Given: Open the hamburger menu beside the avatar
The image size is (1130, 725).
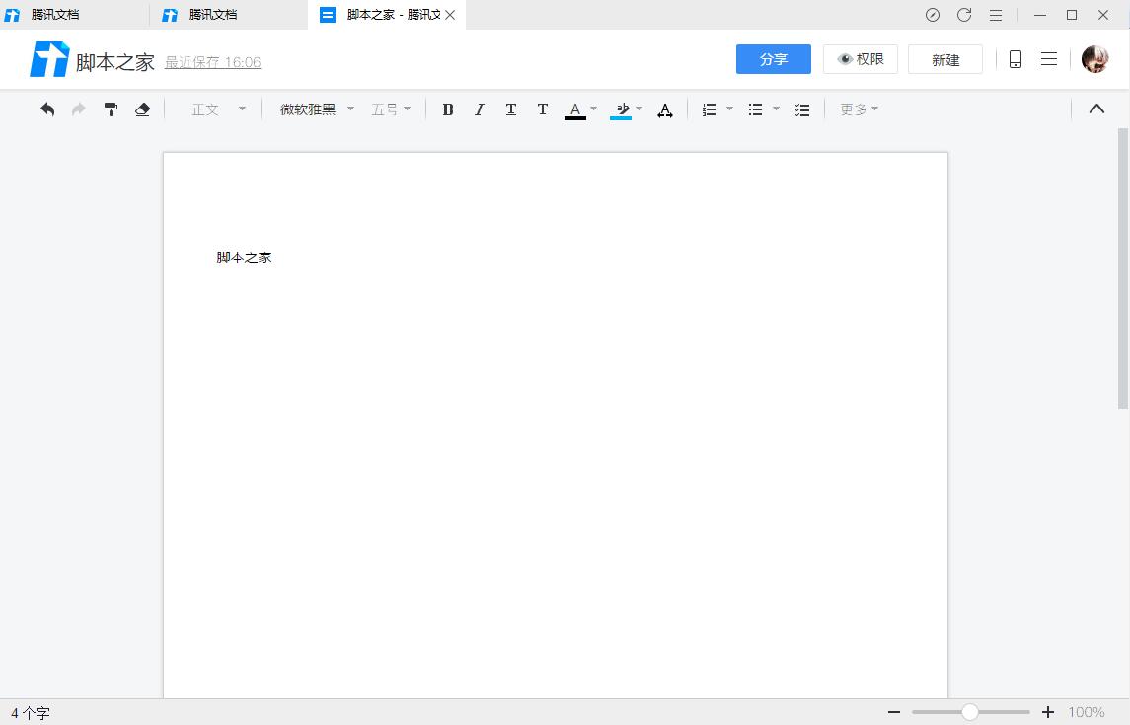Looking at the screenshot, I should (x=1049, y=59).
